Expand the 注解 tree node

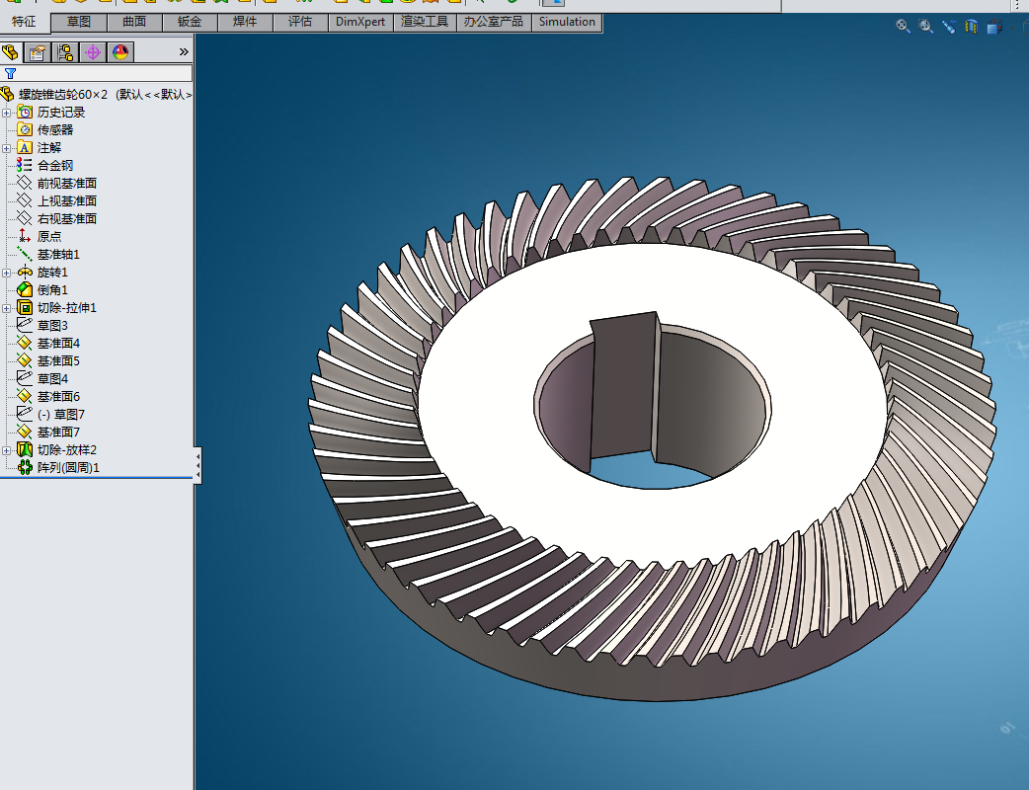(x=7, y=148)
